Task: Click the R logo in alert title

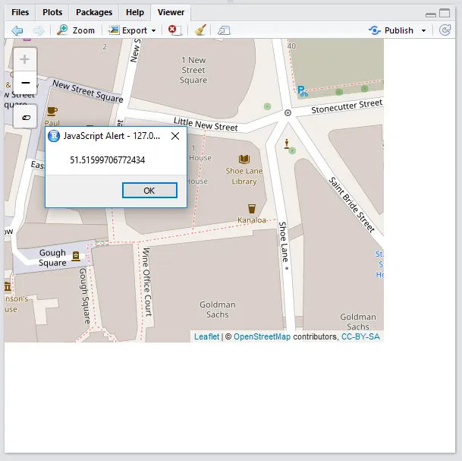Action: (x=54, y=136)
